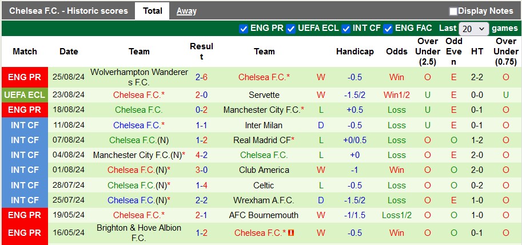522x245 pixels.
Task: Click the 2-6 result score
Action: [201, 77]
